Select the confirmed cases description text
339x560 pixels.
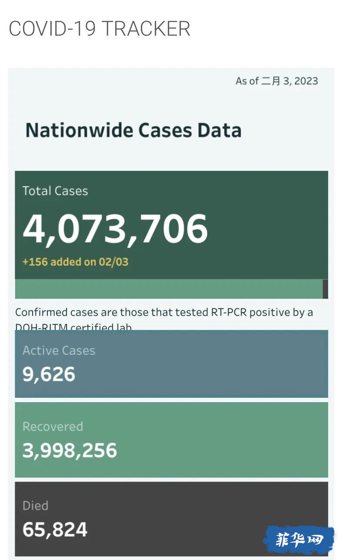(x=164, y=318)
